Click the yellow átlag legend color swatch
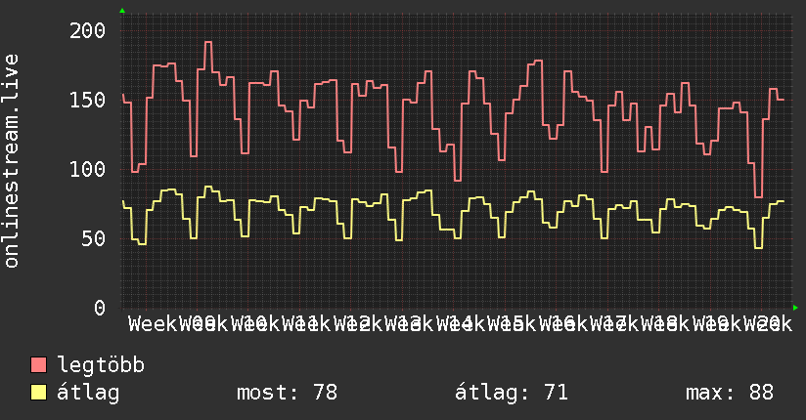Image resolution: width=806 pixels, height=420 pixels. tap(39, 393)
